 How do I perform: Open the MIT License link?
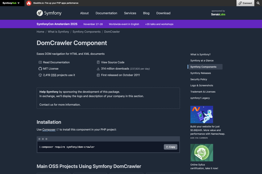pos(51,69)
